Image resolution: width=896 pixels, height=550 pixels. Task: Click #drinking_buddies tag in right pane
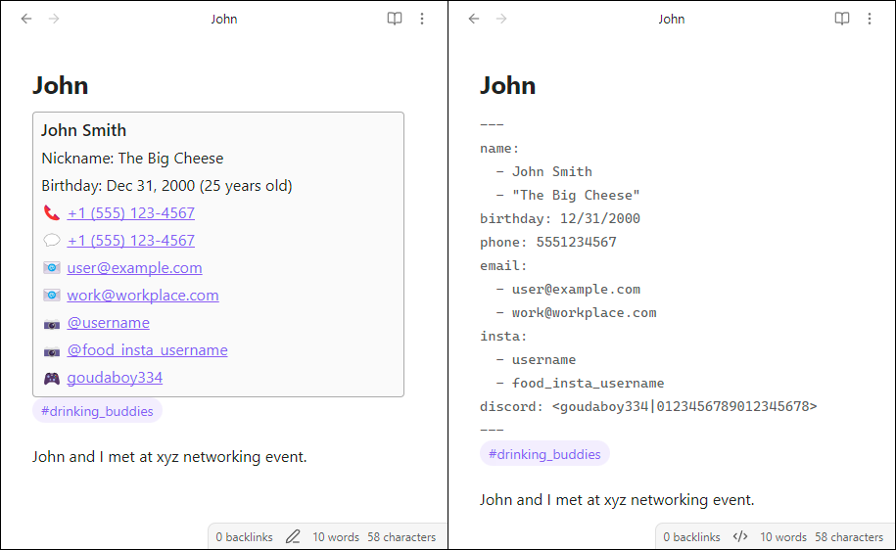coord(544,454)
